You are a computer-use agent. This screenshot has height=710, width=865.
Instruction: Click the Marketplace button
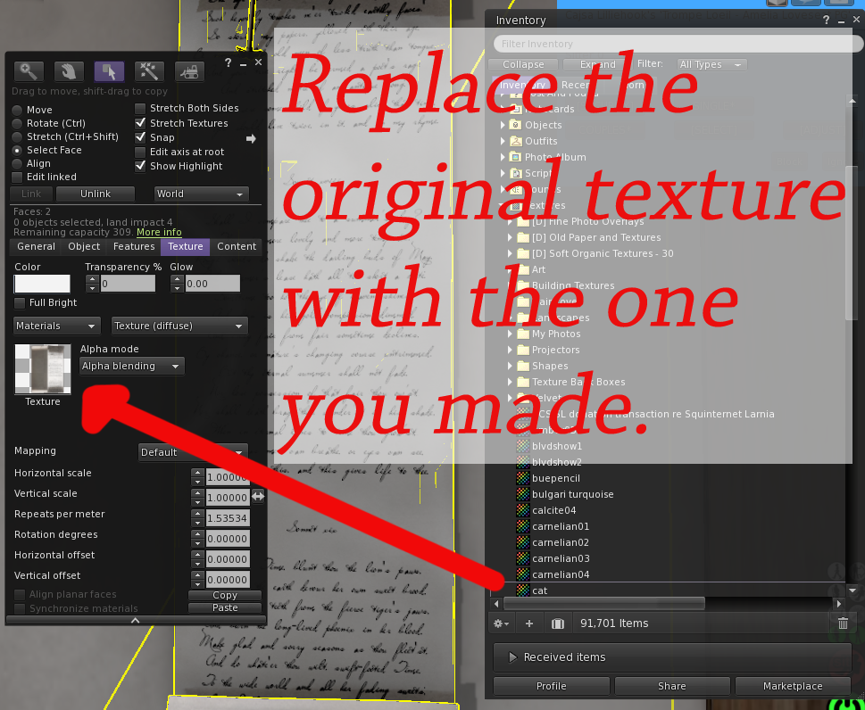792,686
